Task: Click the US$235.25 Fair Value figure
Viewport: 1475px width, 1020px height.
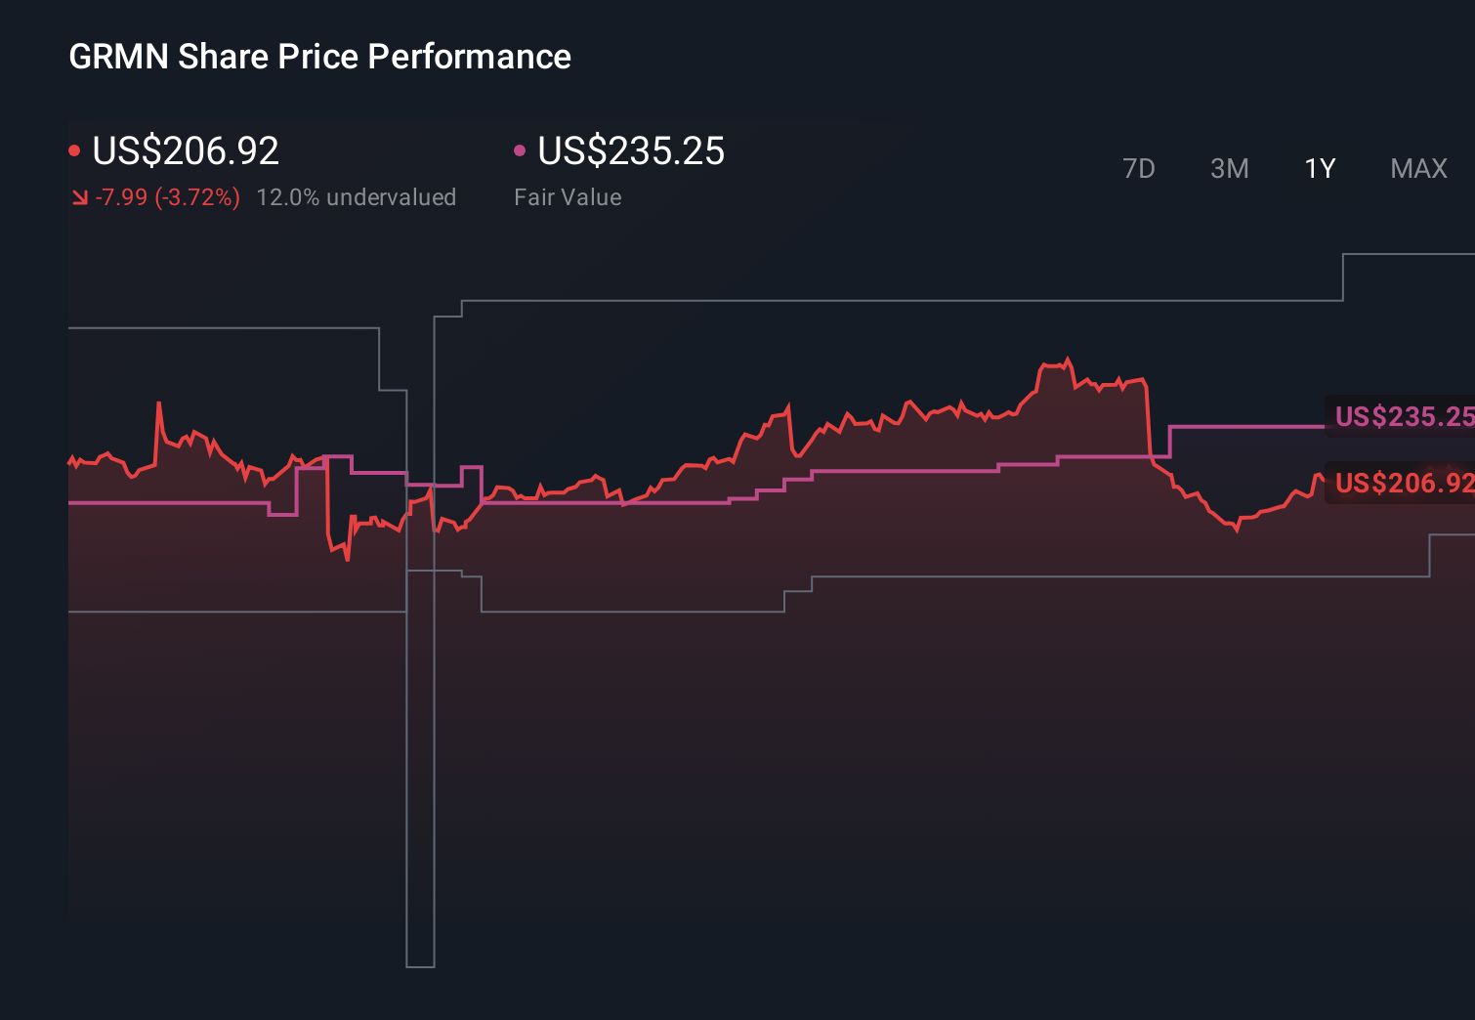Action: pyautogui.click(x=632, y=151)
